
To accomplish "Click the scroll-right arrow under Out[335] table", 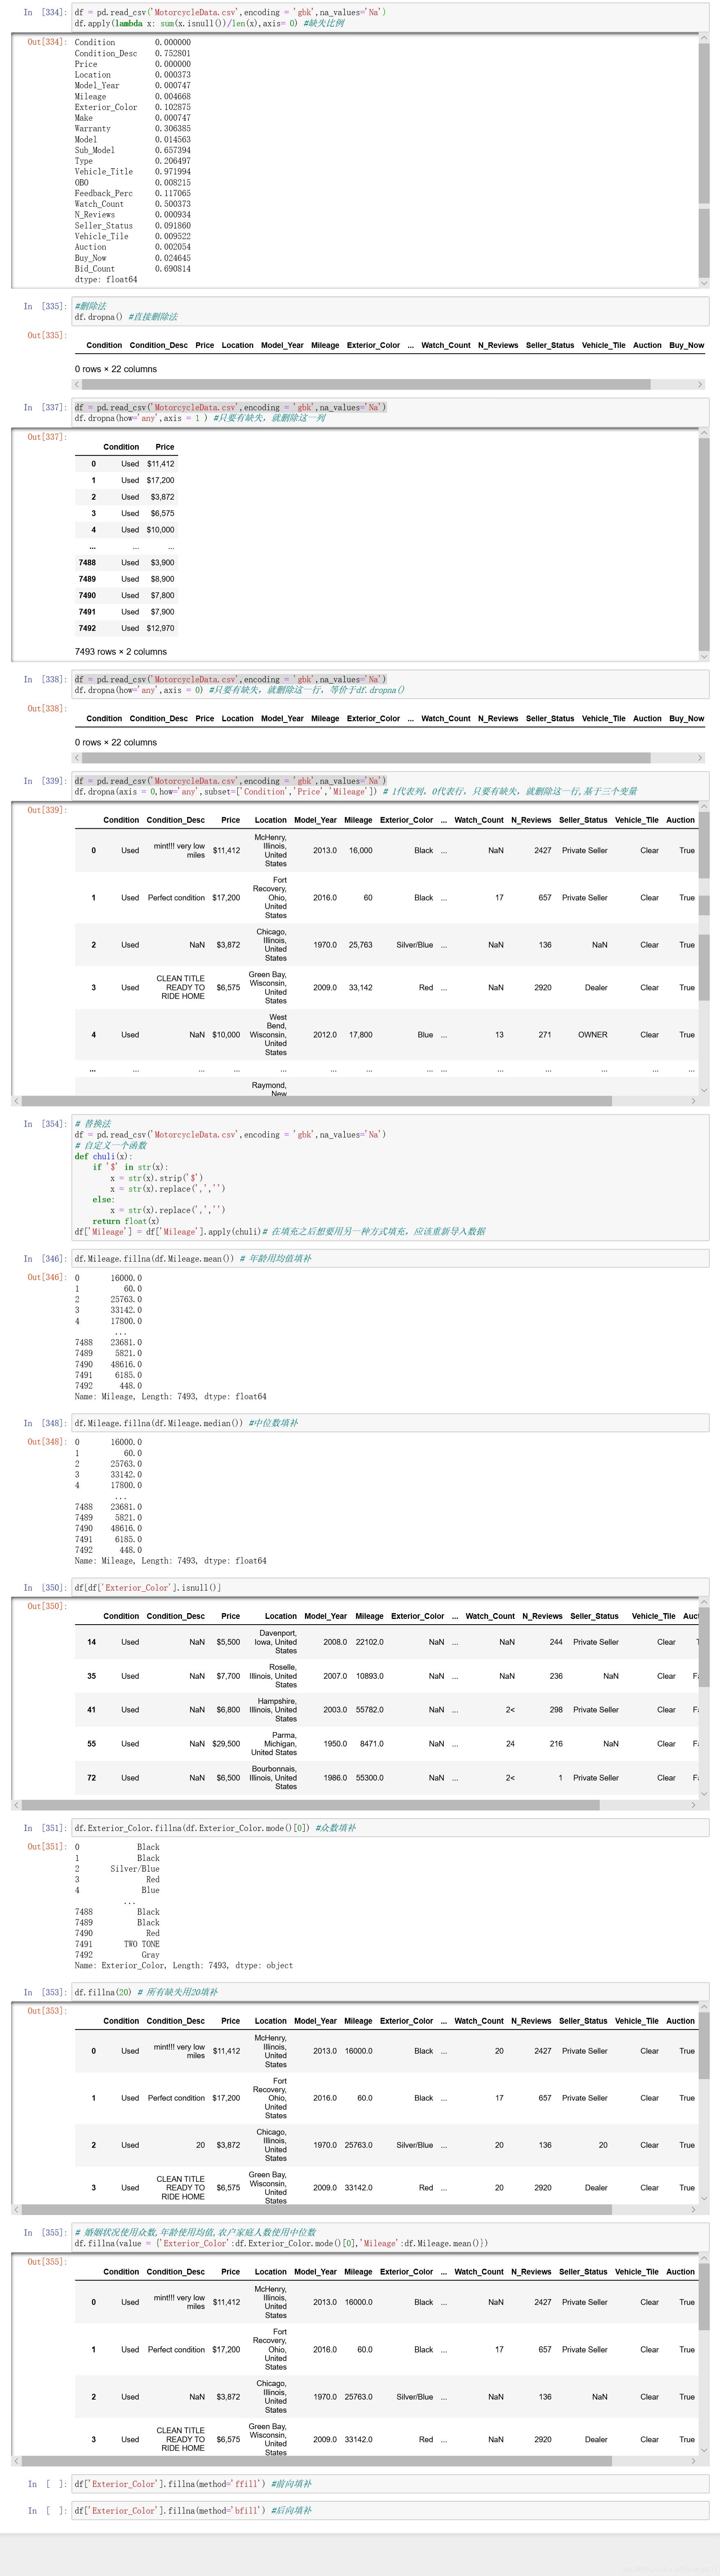I will [x=700, y=384].
